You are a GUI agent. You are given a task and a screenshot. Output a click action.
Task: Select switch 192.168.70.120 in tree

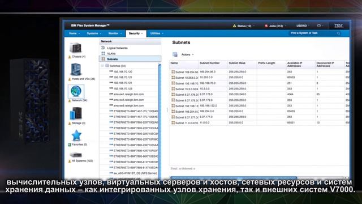click(123, 72)
